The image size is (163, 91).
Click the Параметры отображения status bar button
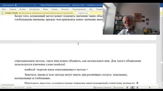102,87
